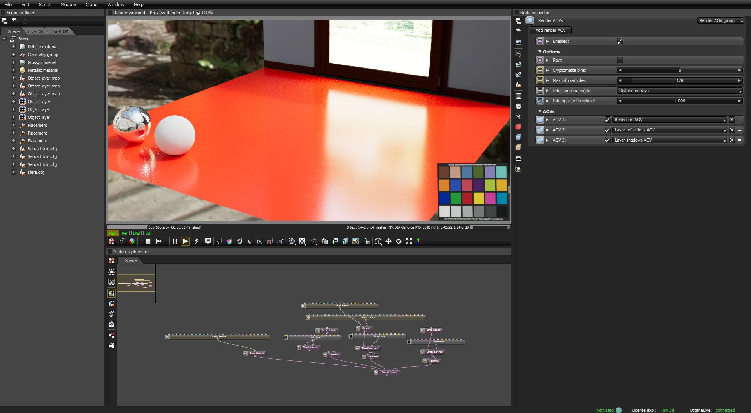751x413 pixels.
Task: Click the node graph minimap thumbnail
Action: 136,283
